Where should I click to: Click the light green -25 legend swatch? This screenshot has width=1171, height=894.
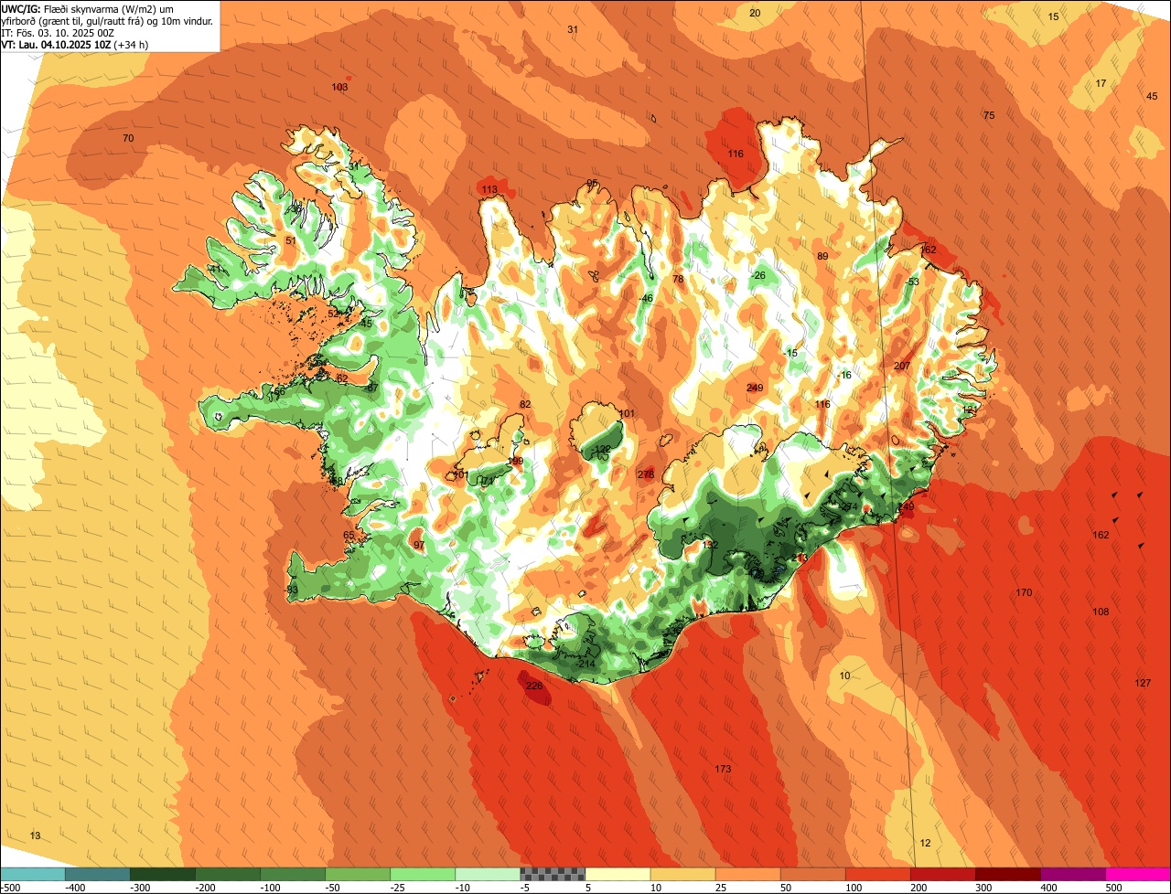point(423,874)
